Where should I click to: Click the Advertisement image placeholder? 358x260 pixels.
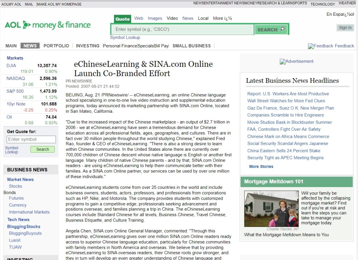296,61
